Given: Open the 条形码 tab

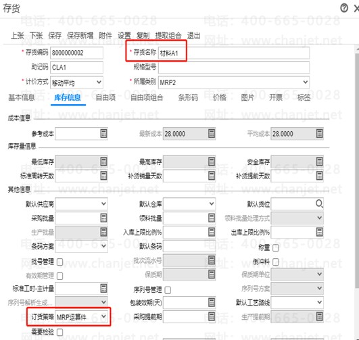Looking at the screenshot, I should pos(188,97).
